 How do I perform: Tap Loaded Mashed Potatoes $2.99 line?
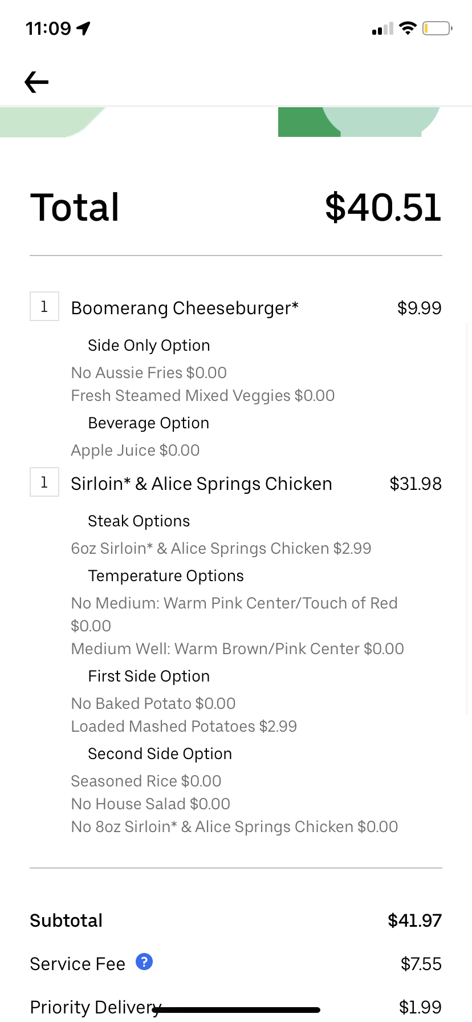tap(184, 726)
